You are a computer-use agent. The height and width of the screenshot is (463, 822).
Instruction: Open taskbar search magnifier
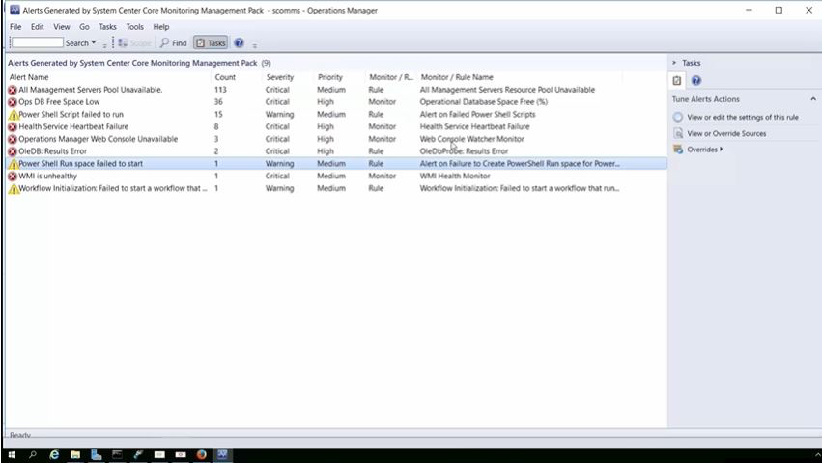point(33,455)
